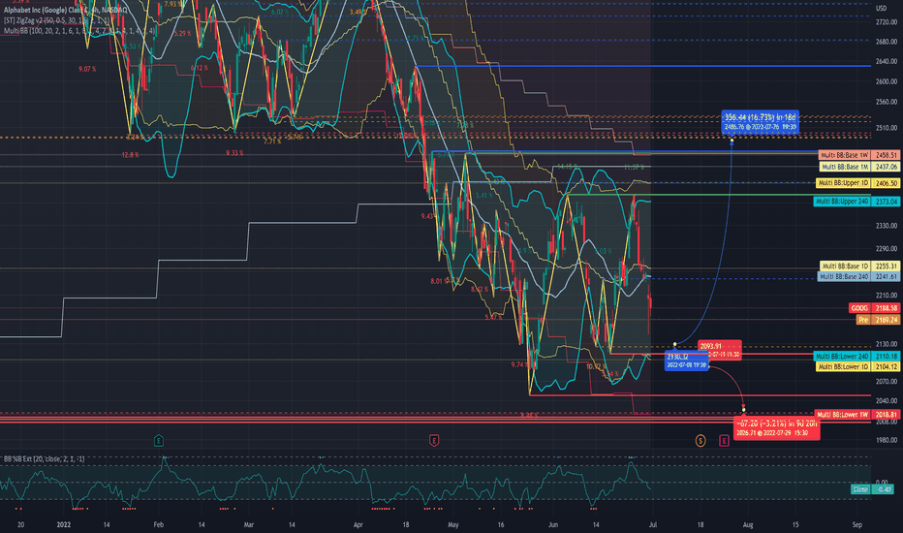Click the 2022 label on time axis
The image size is (903, 533).
[x=63, y=525]
